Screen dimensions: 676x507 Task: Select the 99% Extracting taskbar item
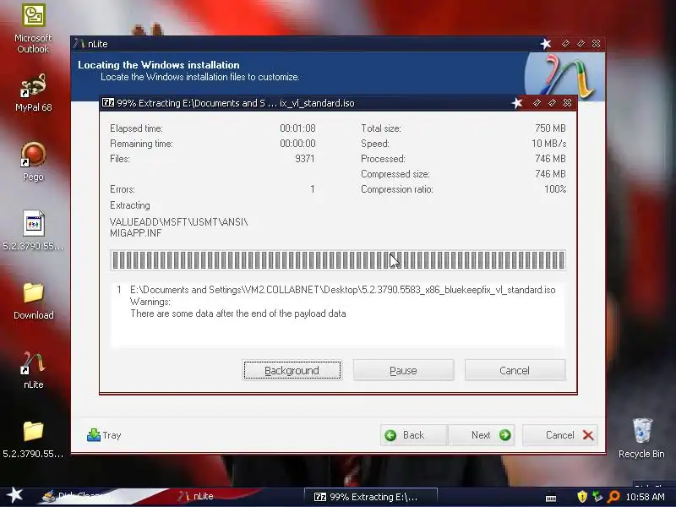point(371,497)
